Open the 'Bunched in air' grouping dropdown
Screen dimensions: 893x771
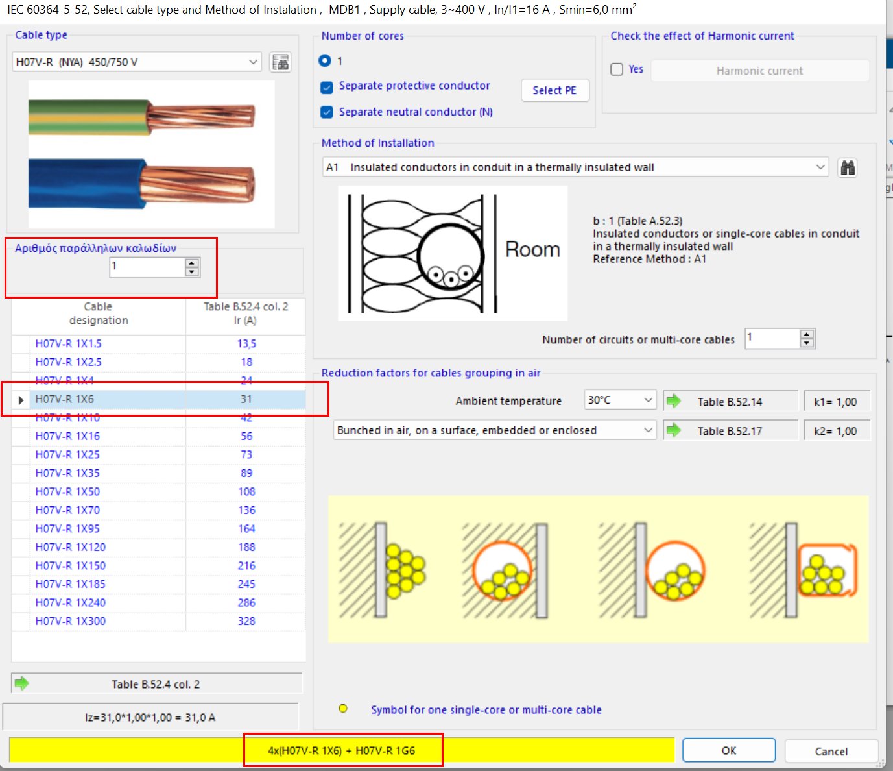click(x=648, y=430)
